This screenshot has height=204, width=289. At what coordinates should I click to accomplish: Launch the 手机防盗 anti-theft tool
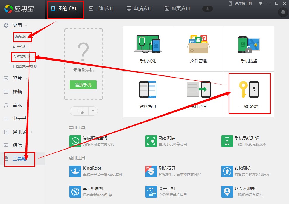point(249,49)
